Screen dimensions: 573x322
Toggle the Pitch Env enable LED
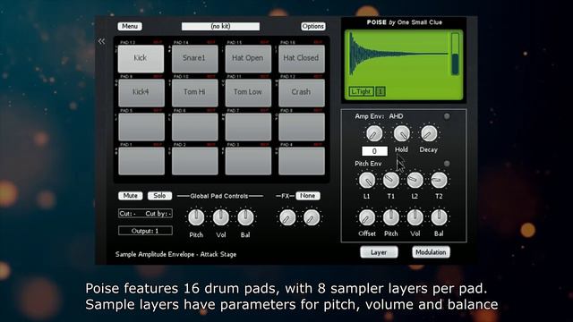pos(447,164)
